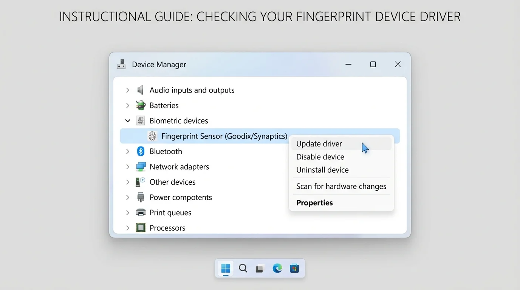Select the Network adapters label
The image size is (520, 290).
coord(179,167)
